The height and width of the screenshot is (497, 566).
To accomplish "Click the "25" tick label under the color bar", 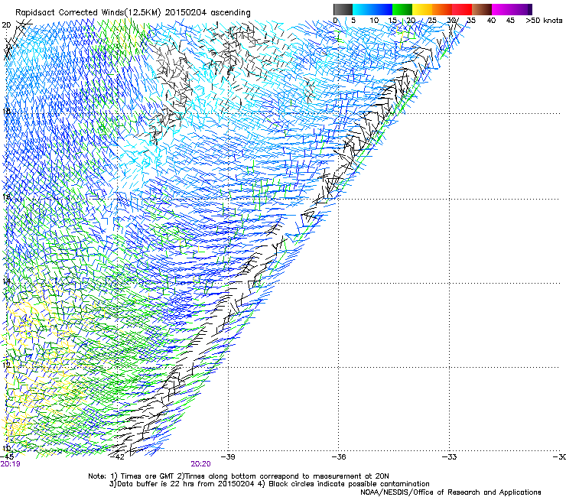I will 432,21.
